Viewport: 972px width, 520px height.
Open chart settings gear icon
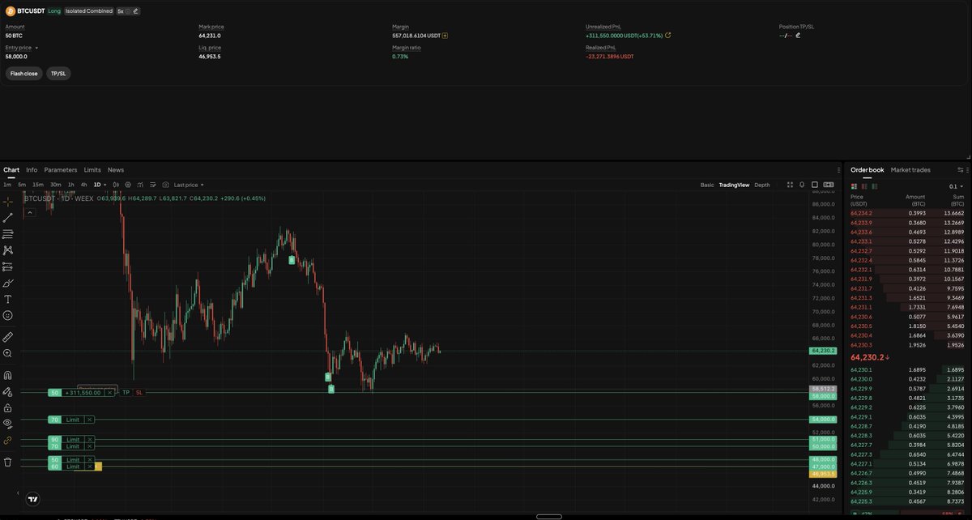[x=128, y=185]
